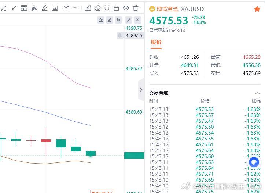Image resolution: width=265 pixels, height=193 pixels.
Task: Select the trade row priced 4575.55
Action: [205, 139]
